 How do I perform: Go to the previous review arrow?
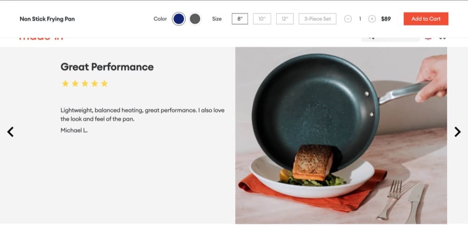[10, 132]
